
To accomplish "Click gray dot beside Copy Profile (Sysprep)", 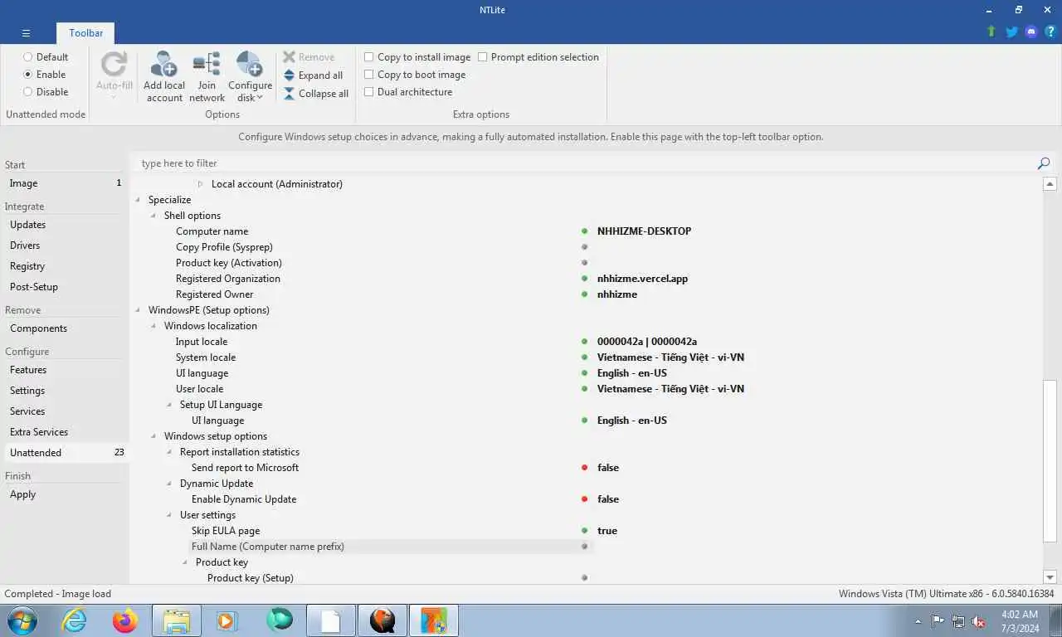I will [585, 247].
